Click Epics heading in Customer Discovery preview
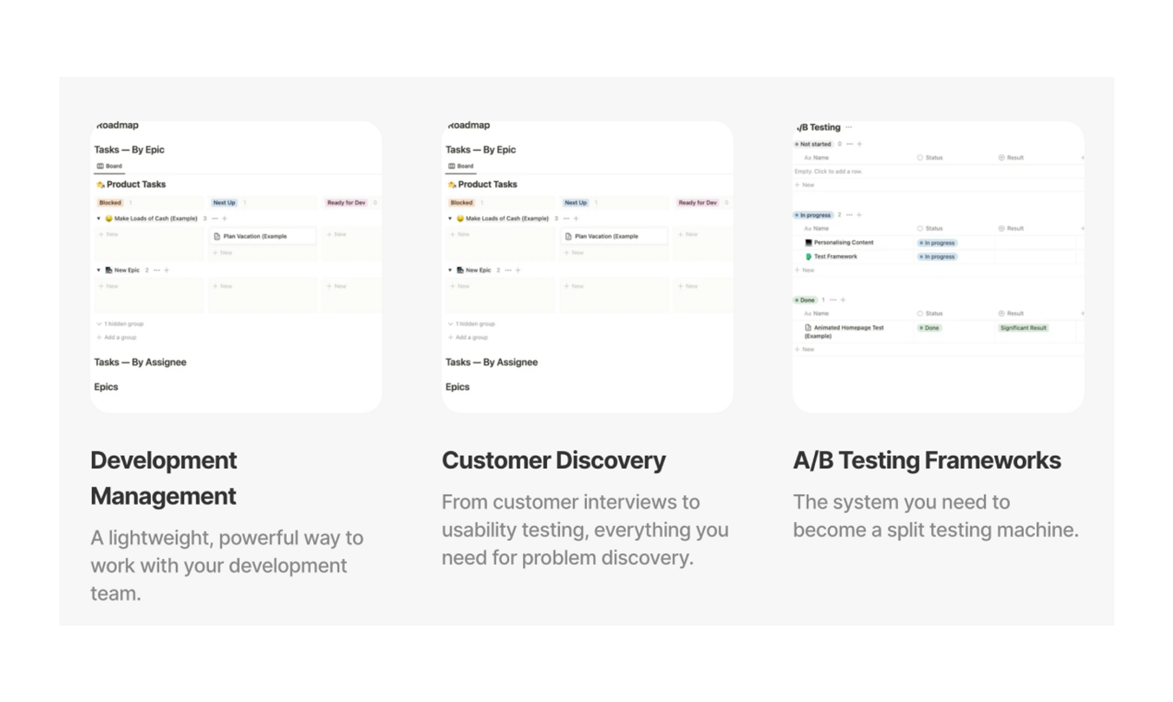 pos(457,387)
